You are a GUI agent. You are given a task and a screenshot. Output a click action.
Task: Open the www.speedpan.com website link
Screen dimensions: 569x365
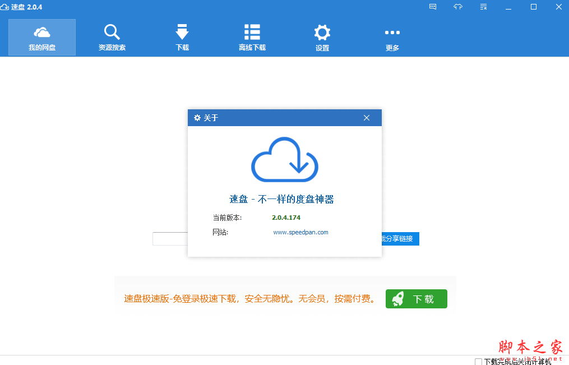point(300,232)
